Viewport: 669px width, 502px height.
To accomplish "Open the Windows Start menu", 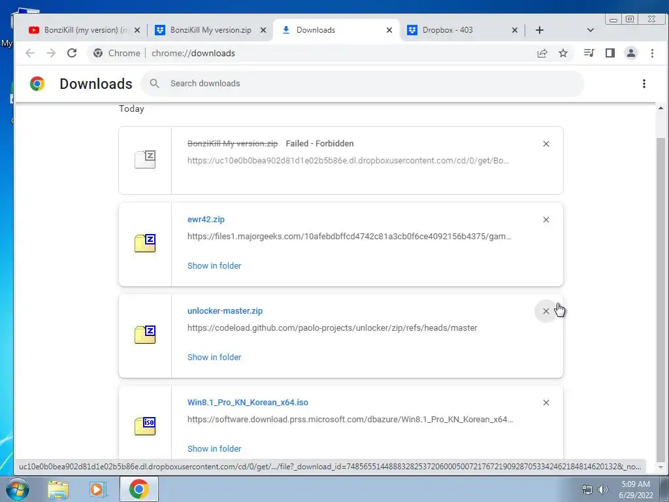I will tap(18, 489).
